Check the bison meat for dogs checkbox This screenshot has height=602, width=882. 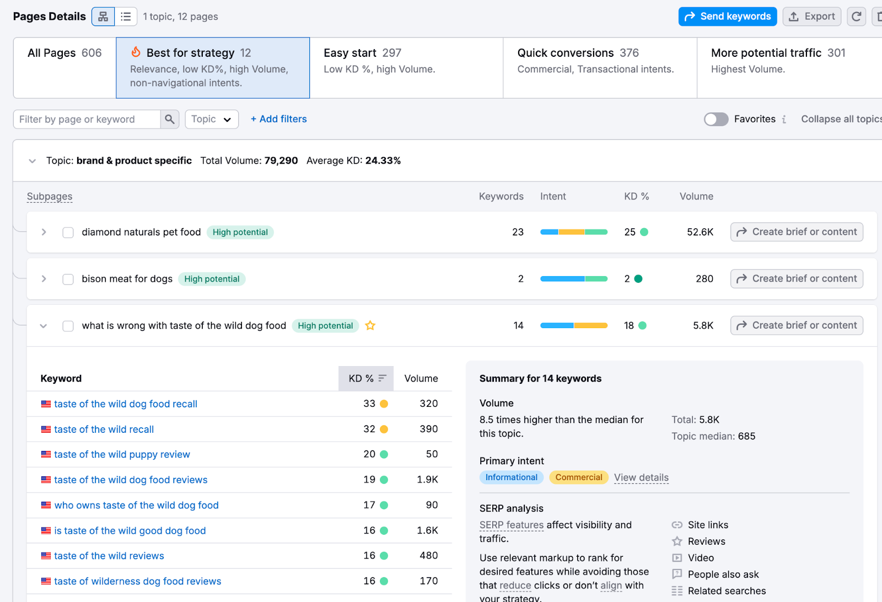click(68, 279)
